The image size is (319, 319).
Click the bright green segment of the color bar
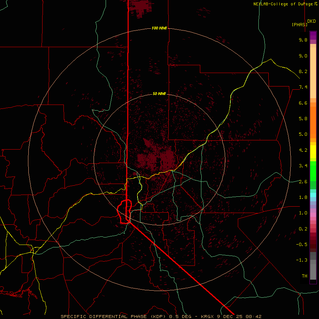(313, 171)
